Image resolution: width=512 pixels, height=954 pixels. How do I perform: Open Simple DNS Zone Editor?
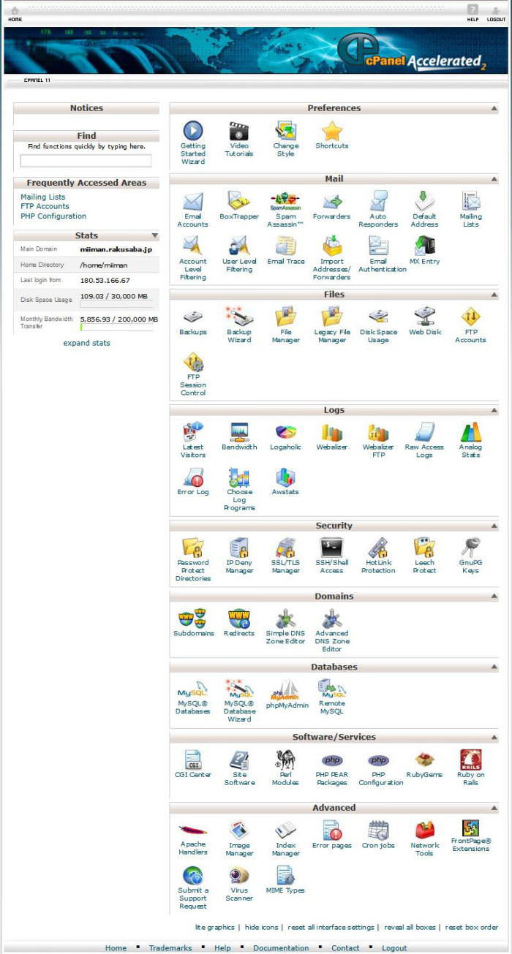[285, 618]
